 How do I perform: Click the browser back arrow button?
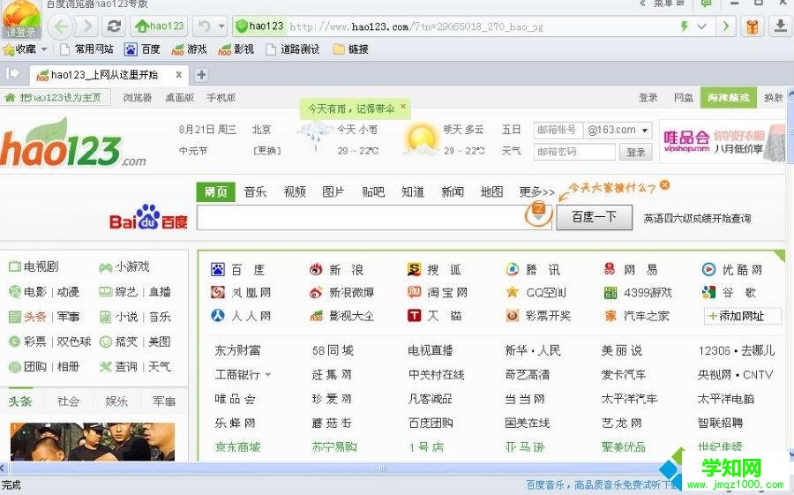pos(61,26)
